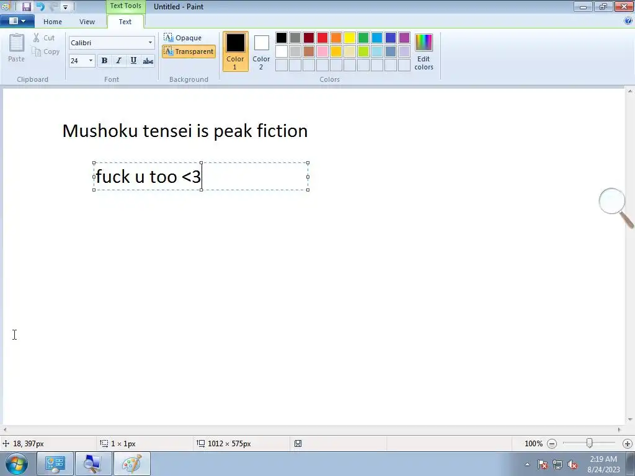Cut the selected text
Viewport: 635px width, 476px height.
(44, 38)
